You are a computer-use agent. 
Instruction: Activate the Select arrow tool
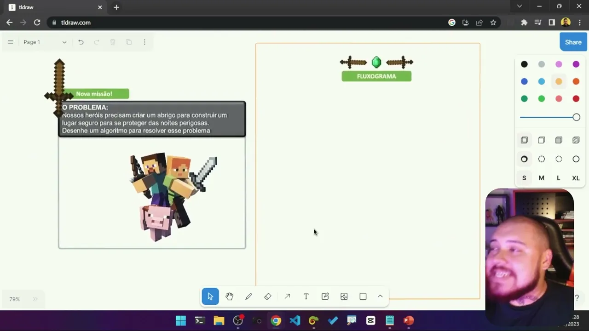[x=210, y=297]
